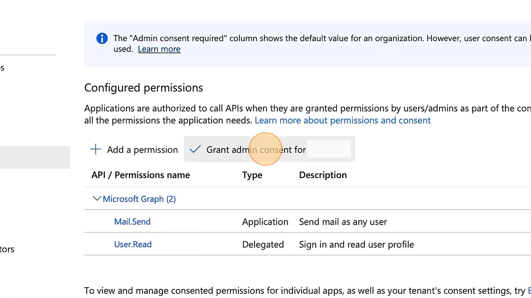Collapse the Microsoft Graph permissions group
The image size is (531, 298).
tap(97, 198)
